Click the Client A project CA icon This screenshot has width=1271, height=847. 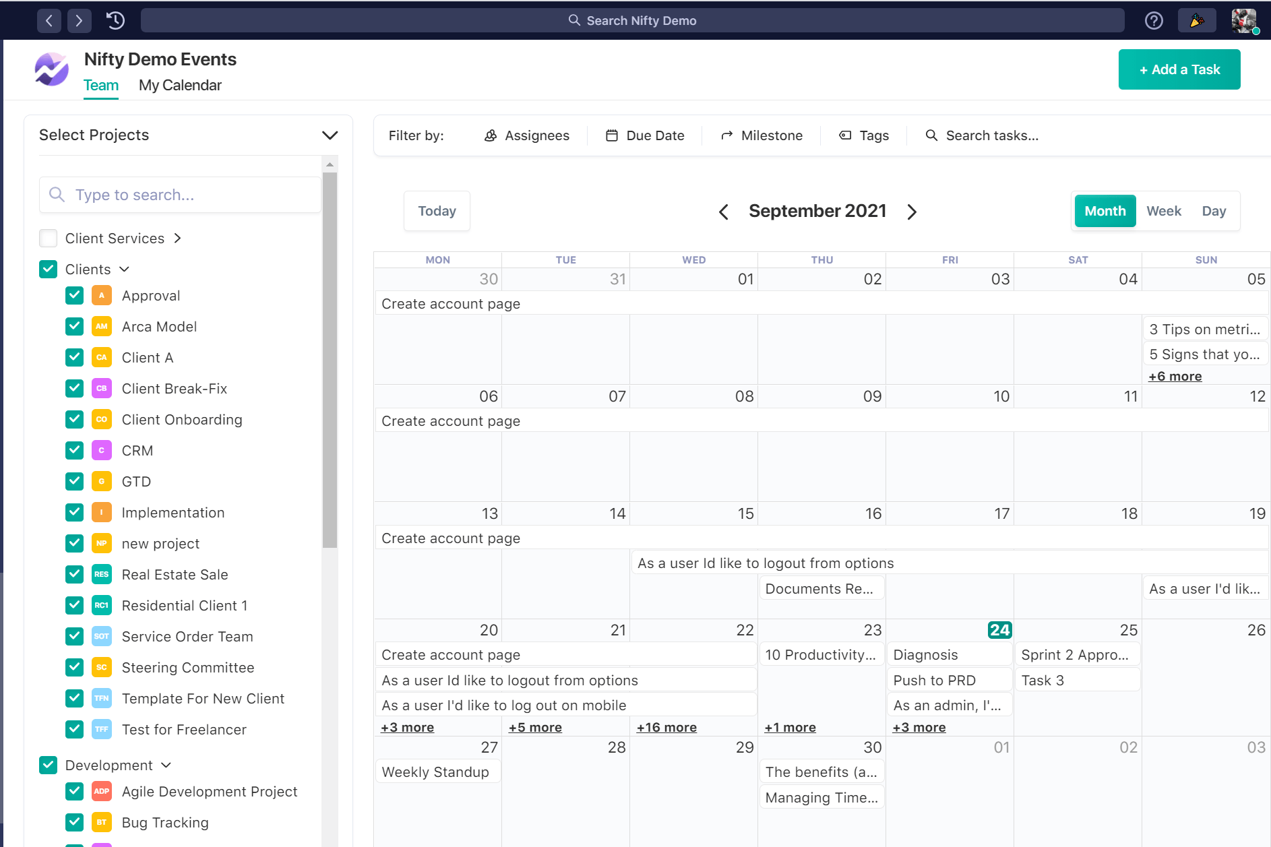102,358
